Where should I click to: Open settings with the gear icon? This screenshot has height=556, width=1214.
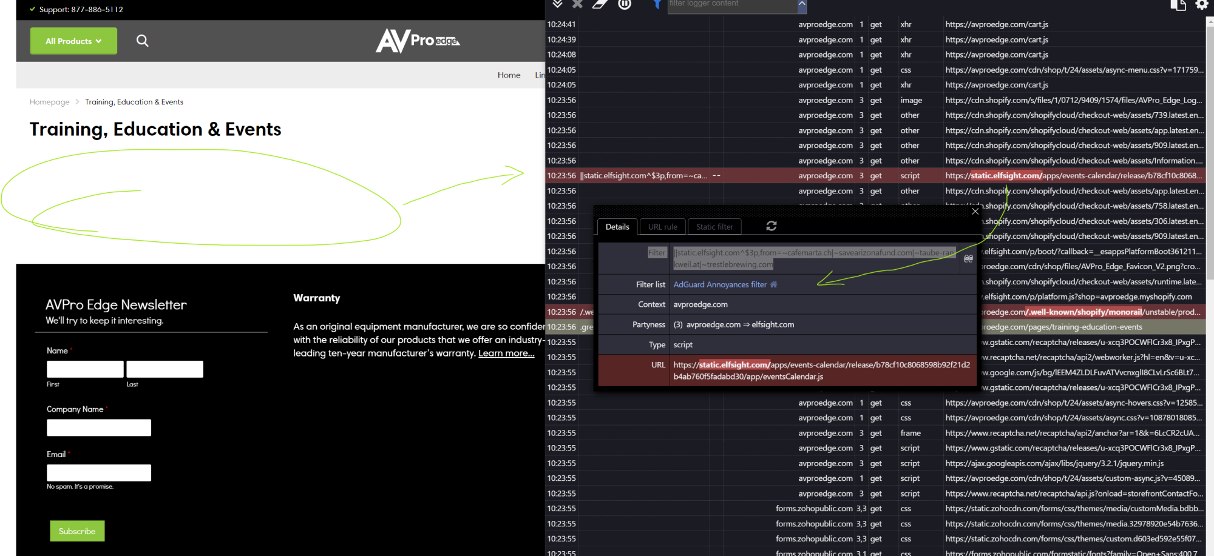click(x=1202, y=5)
